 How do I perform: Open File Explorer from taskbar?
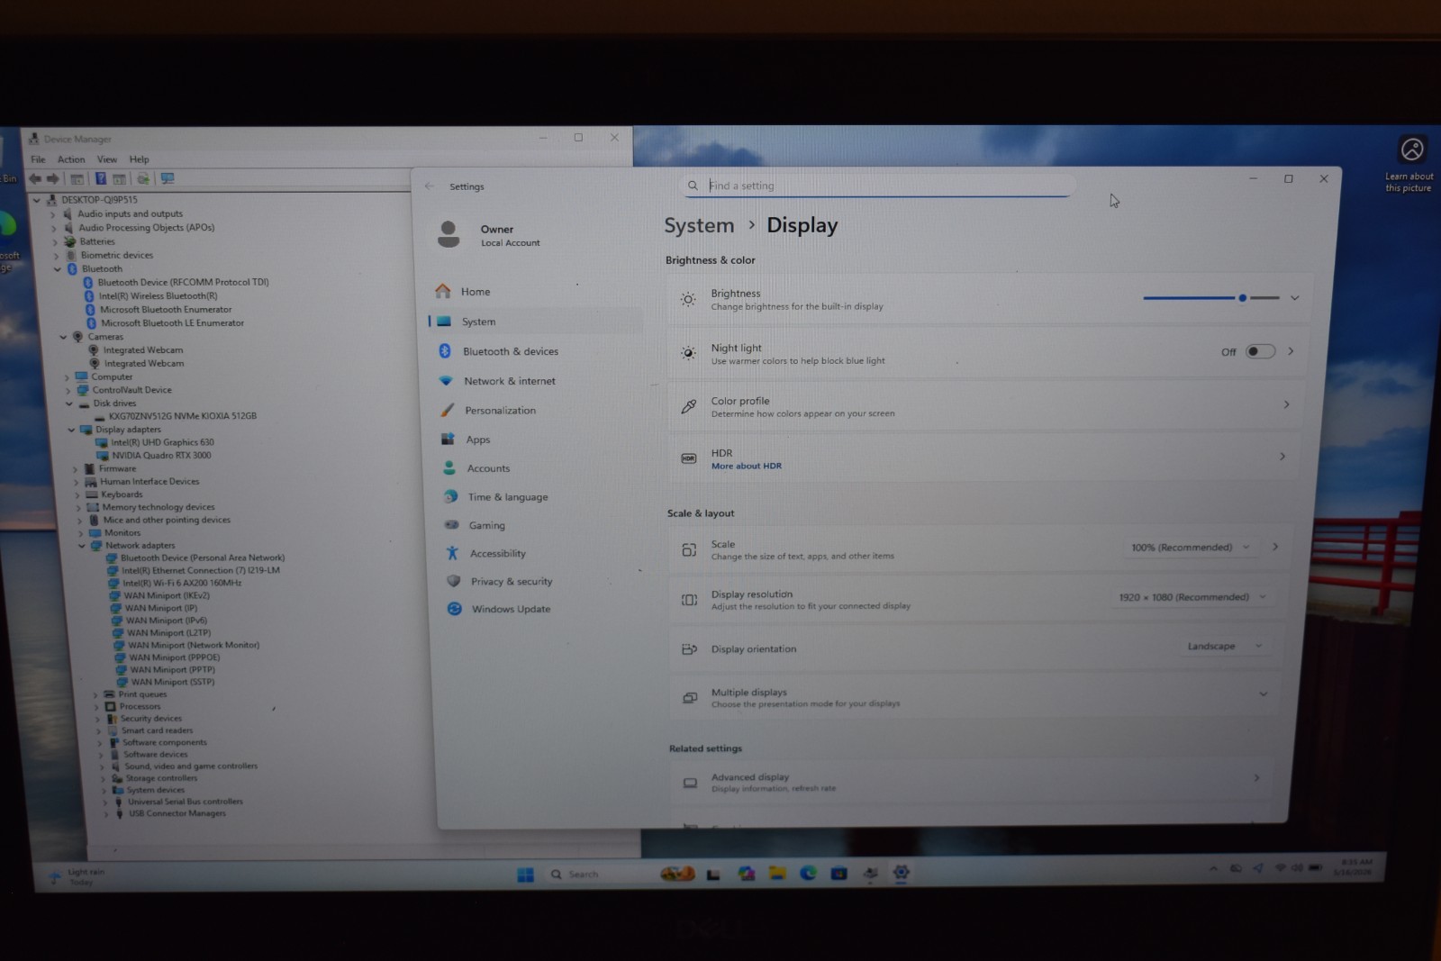777,873
